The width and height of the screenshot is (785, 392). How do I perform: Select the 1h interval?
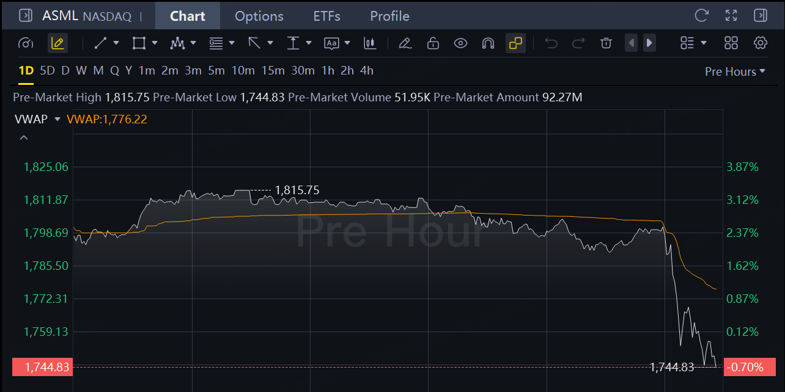click(328, 71)
